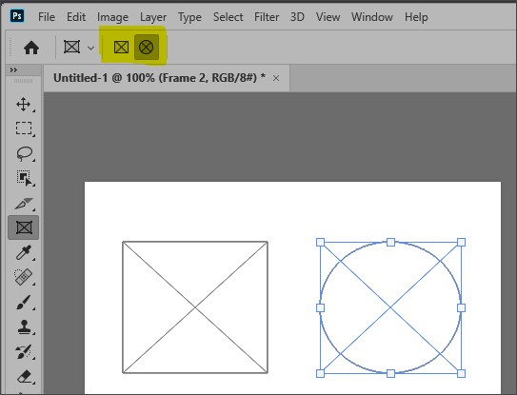Image resolution: width=517 pixels, height=395 pixels.
Task: Switch to the Untitled-1 document tab
Action: (x=159, y=78)
